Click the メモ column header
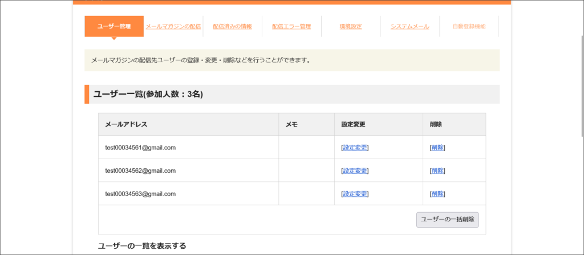584x255 pixels. (291, 124)
